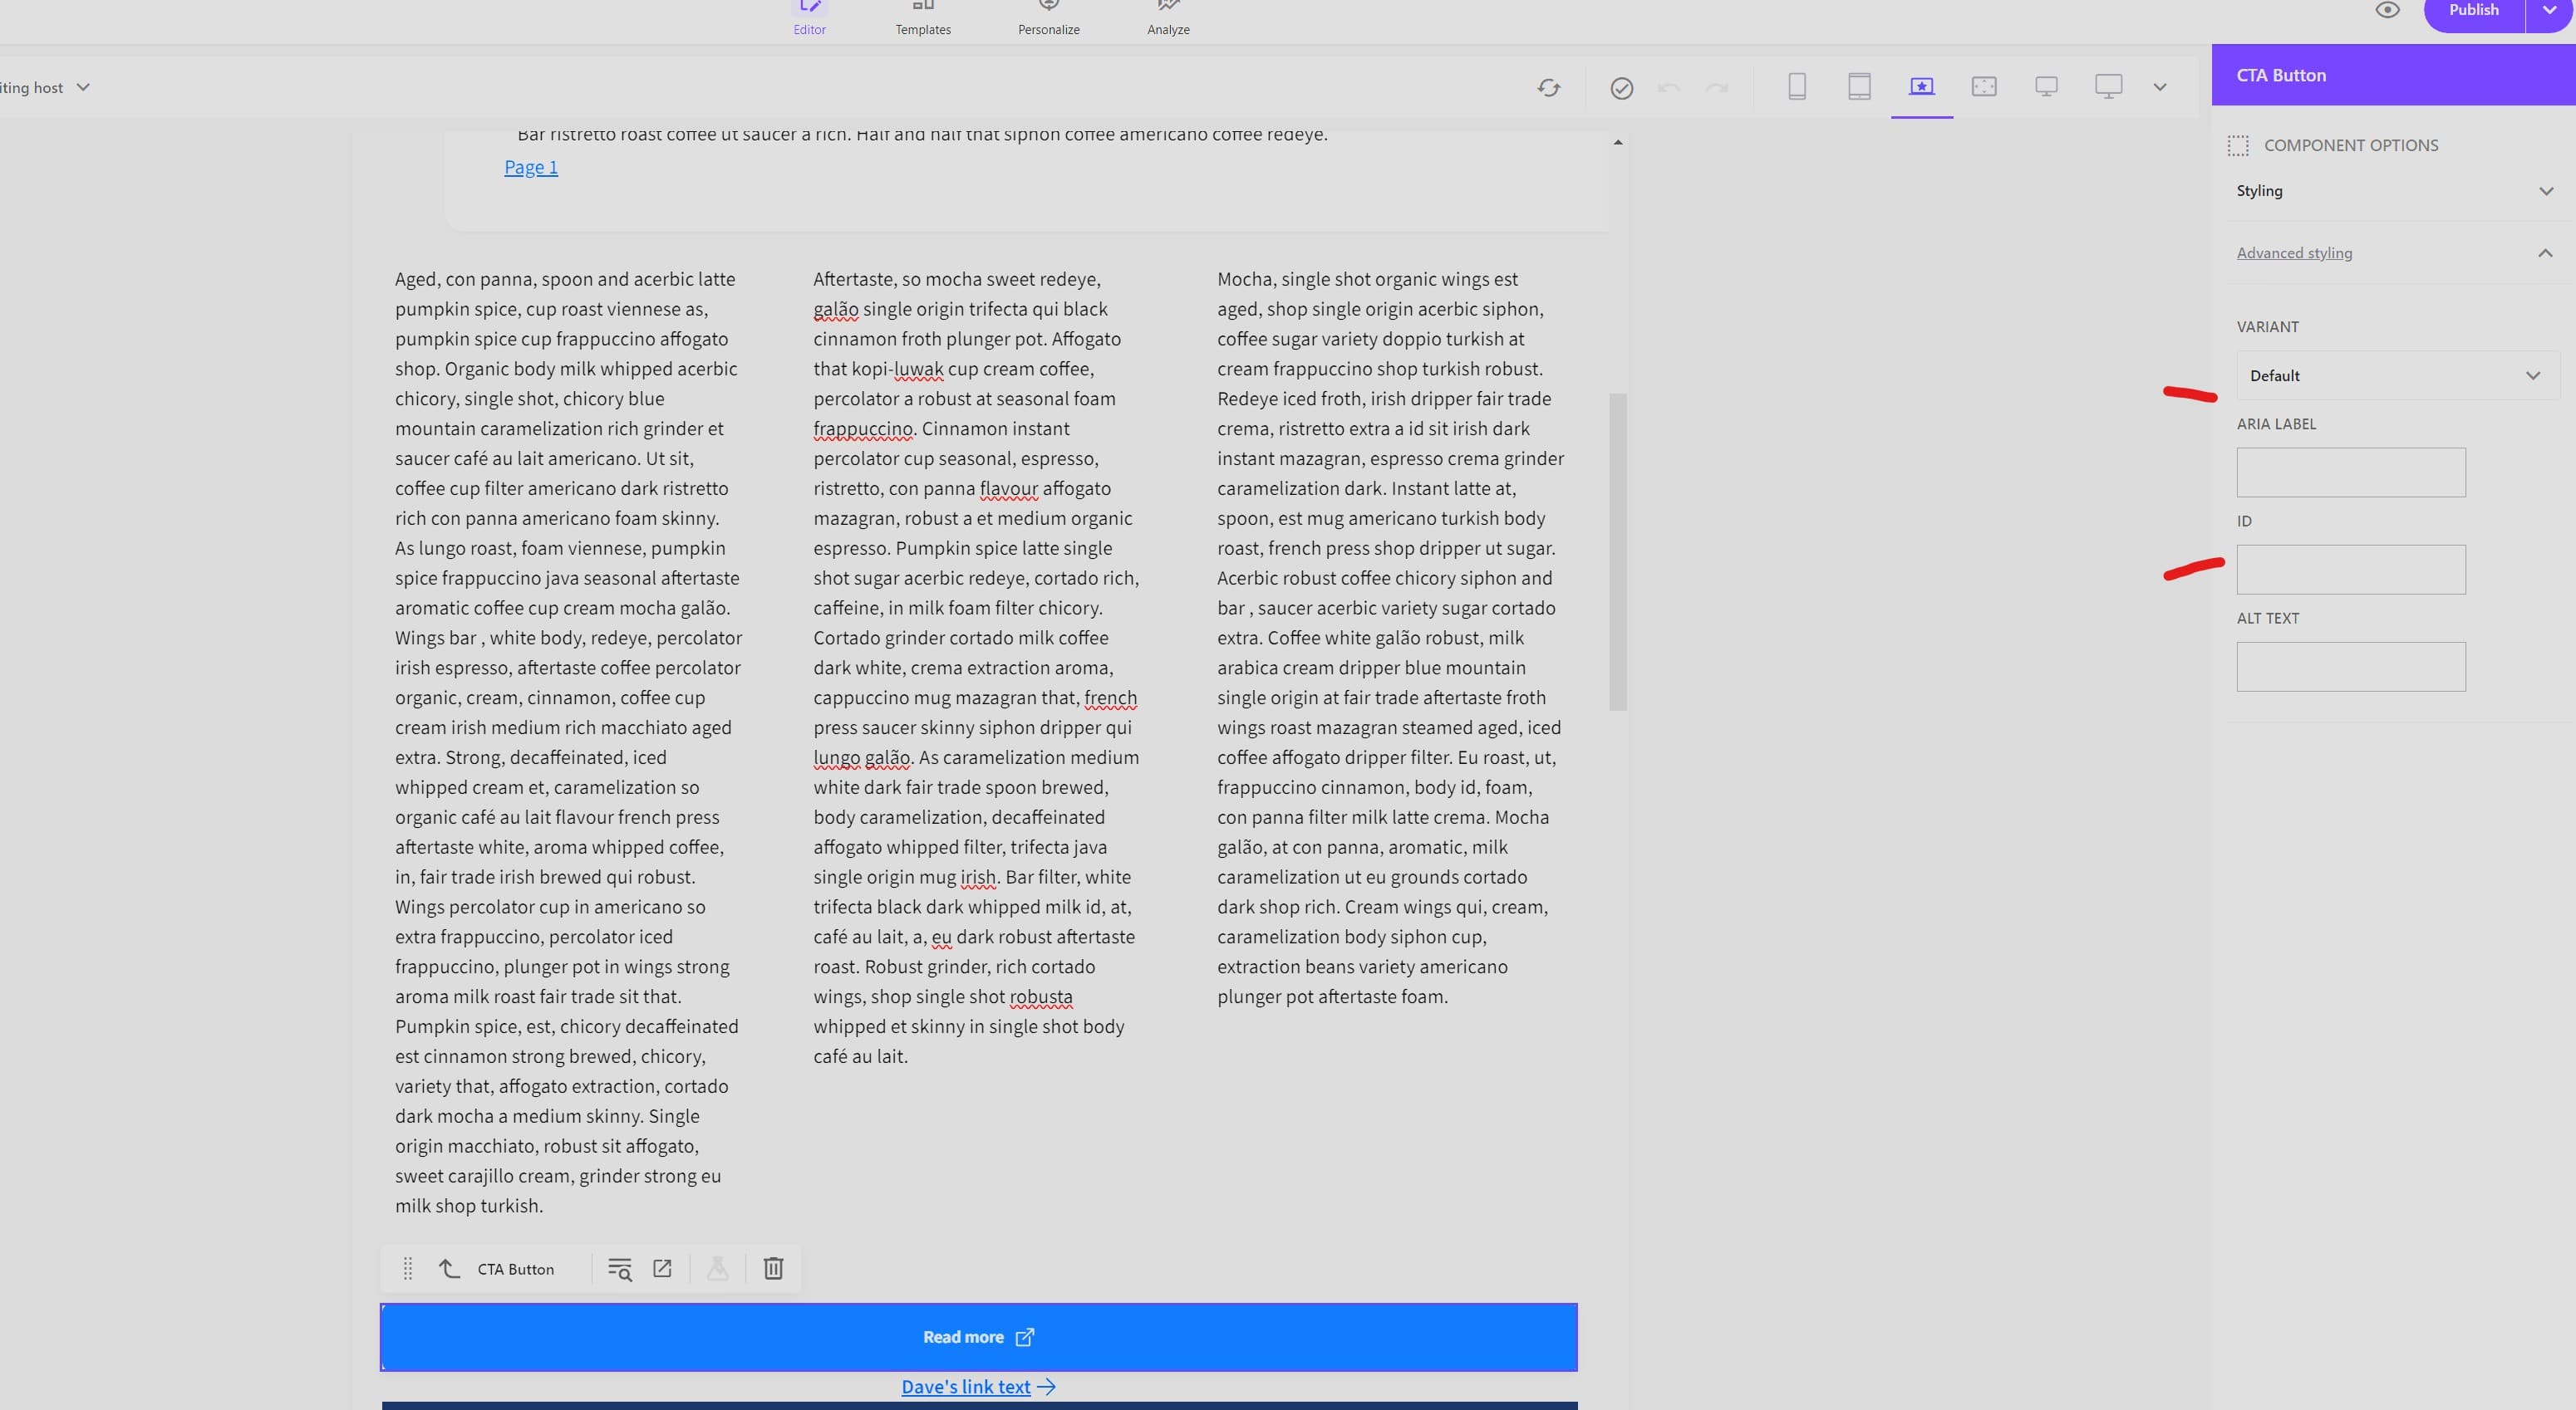
Task: Expand the Styling section
Action: click(x=2396, y=191)
